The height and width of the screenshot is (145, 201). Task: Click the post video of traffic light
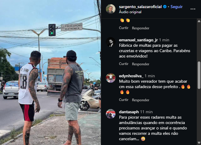50,72
